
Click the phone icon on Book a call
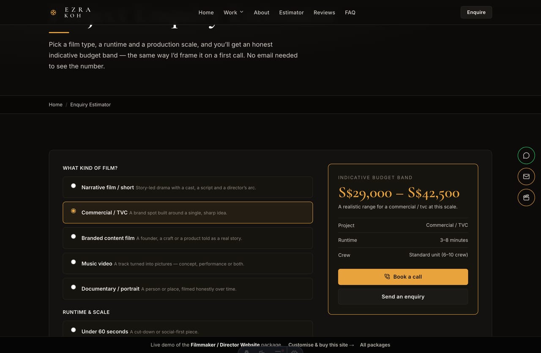click(387, 277)
